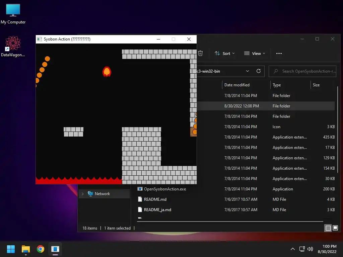The width and height of the screenshot is (343, 257).
Task: Sort by Type column header
Action: (277, 85)
